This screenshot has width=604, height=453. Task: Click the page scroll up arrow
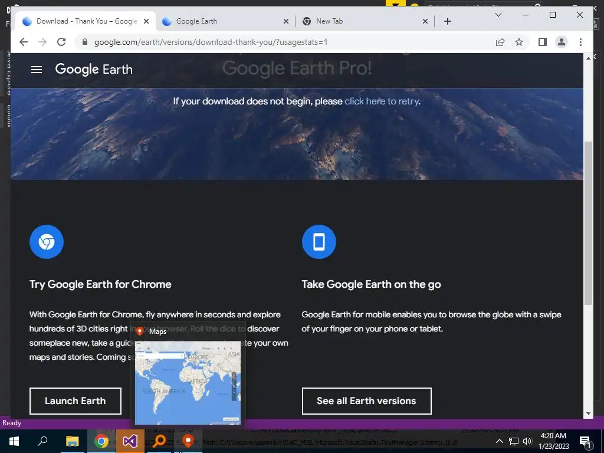[x=588, y=58]
